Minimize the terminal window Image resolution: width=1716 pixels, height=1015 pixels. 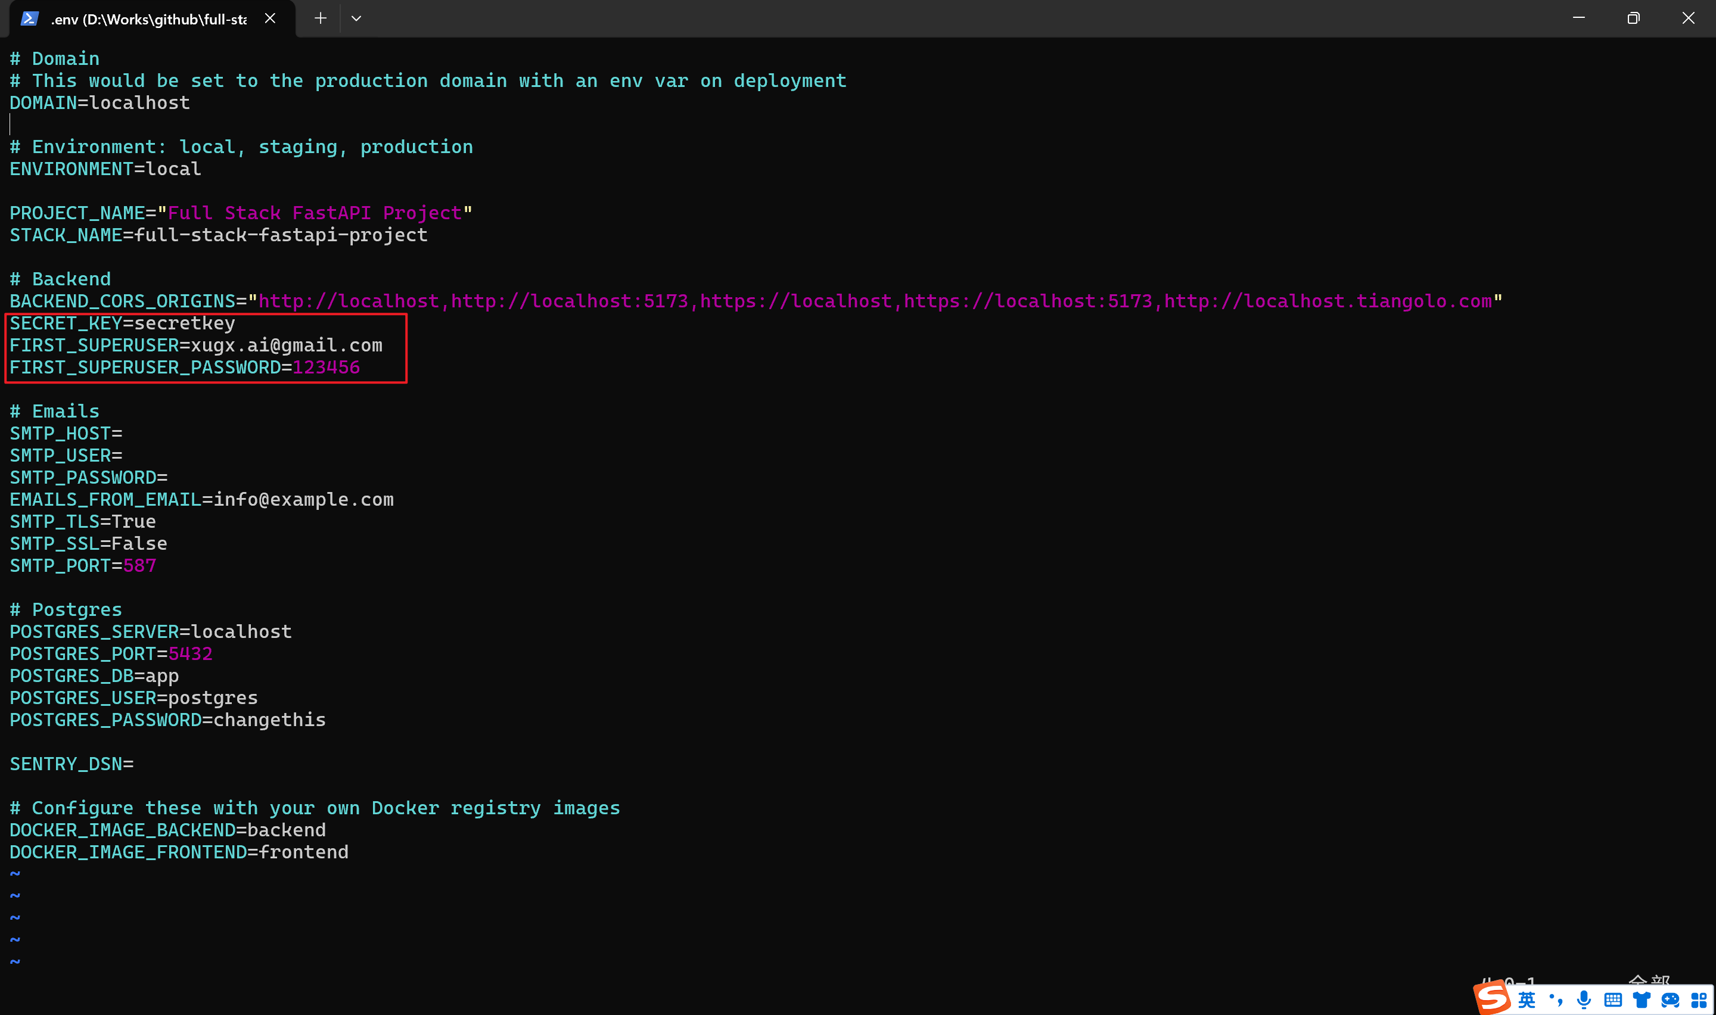click(1578, 18)
